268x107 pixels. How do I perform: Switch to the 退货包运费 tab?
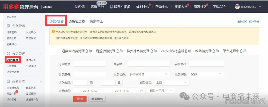point(76,21)
